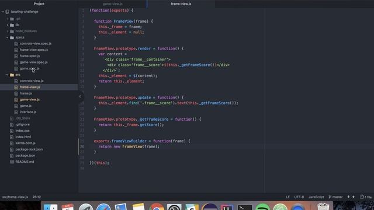Open README.md file
Viewport: 374px width, 210px height.
(25, 162)
